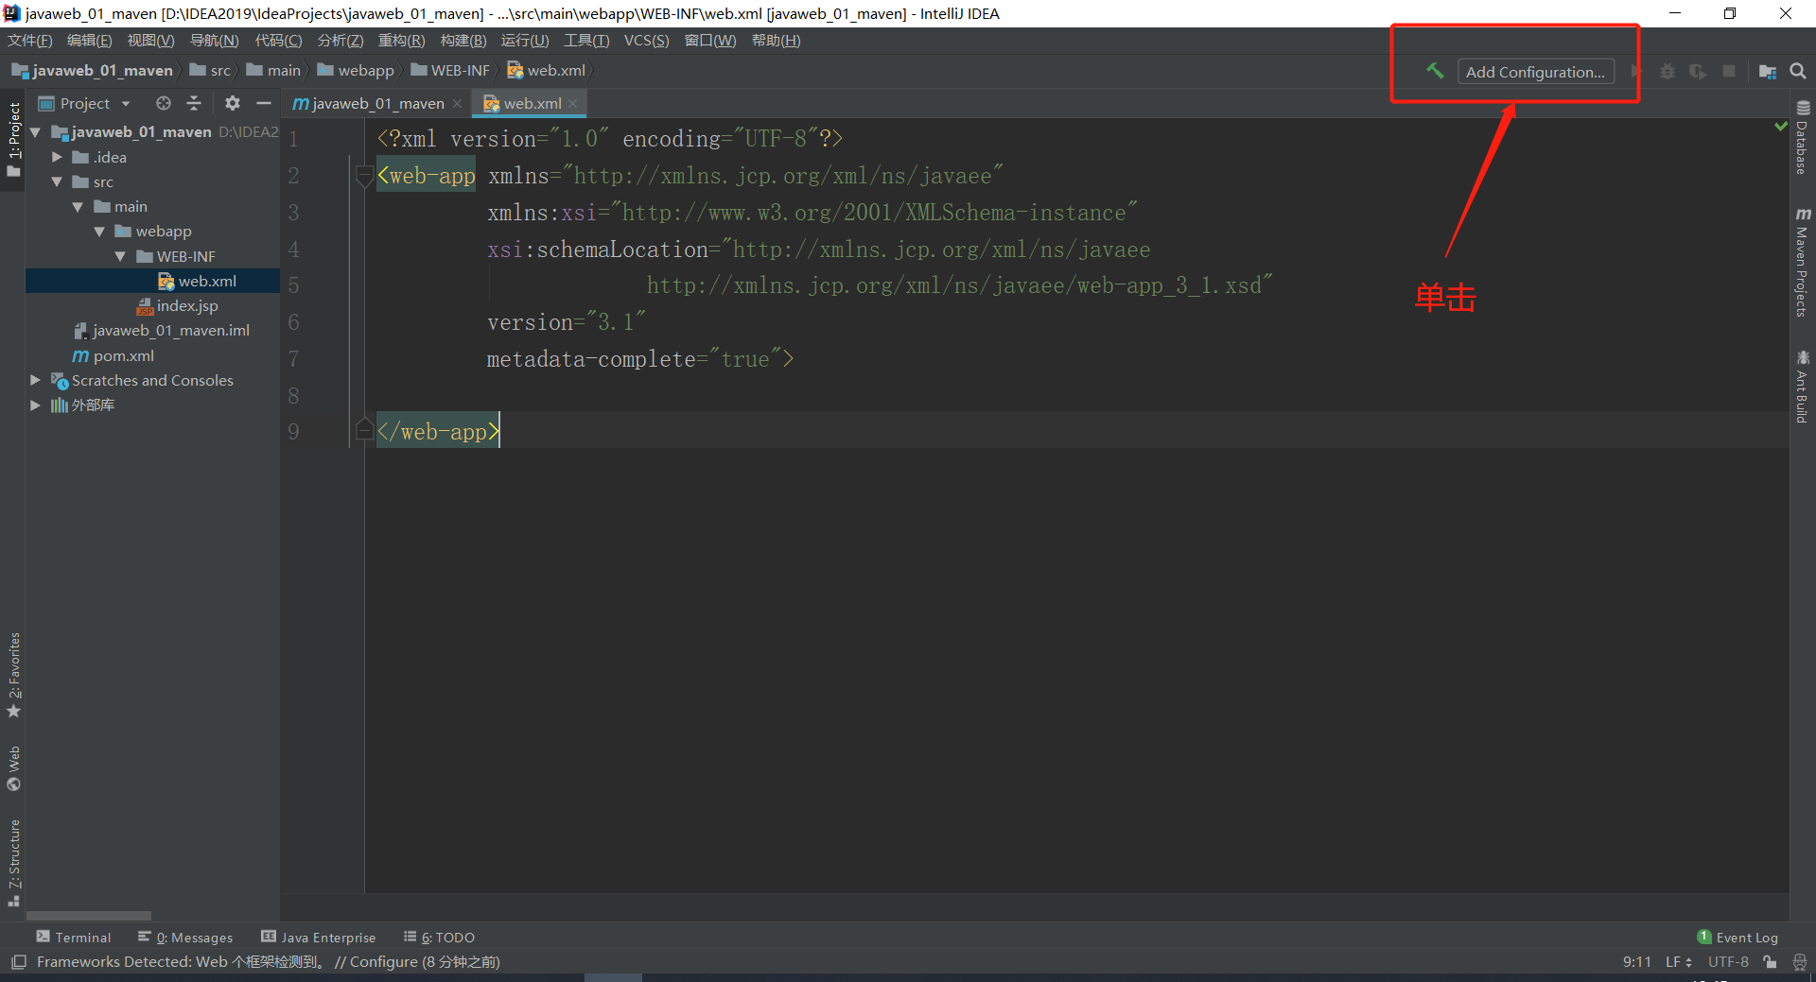Open Project Structure from the toolbar icon
This screenshot has height=982, width=1816.
click(x=1767, y=72)
